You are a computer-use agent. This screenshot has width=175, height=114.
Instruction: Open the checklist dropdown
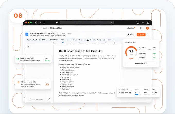pyautogui.click(x=101, y=40)
